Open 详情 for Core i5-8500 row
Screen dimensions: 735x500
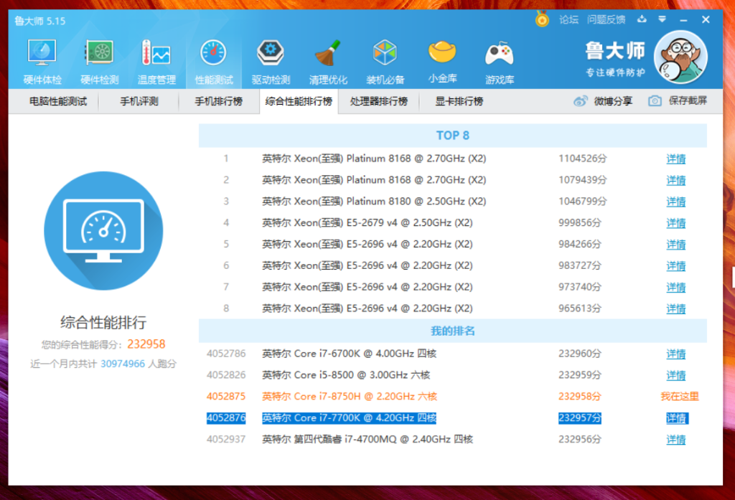click(676, 375)
